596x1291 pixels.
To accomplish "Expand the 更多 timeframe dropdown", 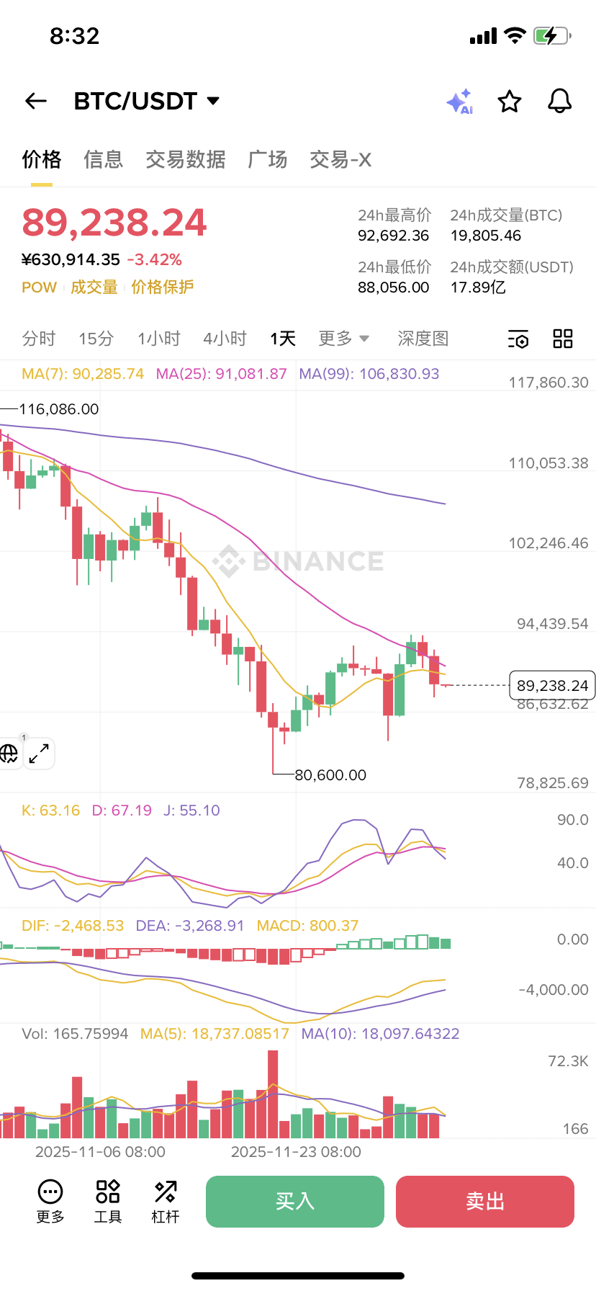I will tap(344, 339).
